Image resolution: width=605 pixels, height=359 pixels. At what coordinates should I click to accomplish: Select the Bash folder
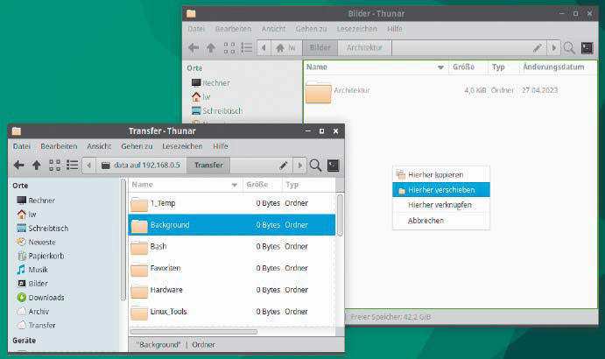coord(231,247)
